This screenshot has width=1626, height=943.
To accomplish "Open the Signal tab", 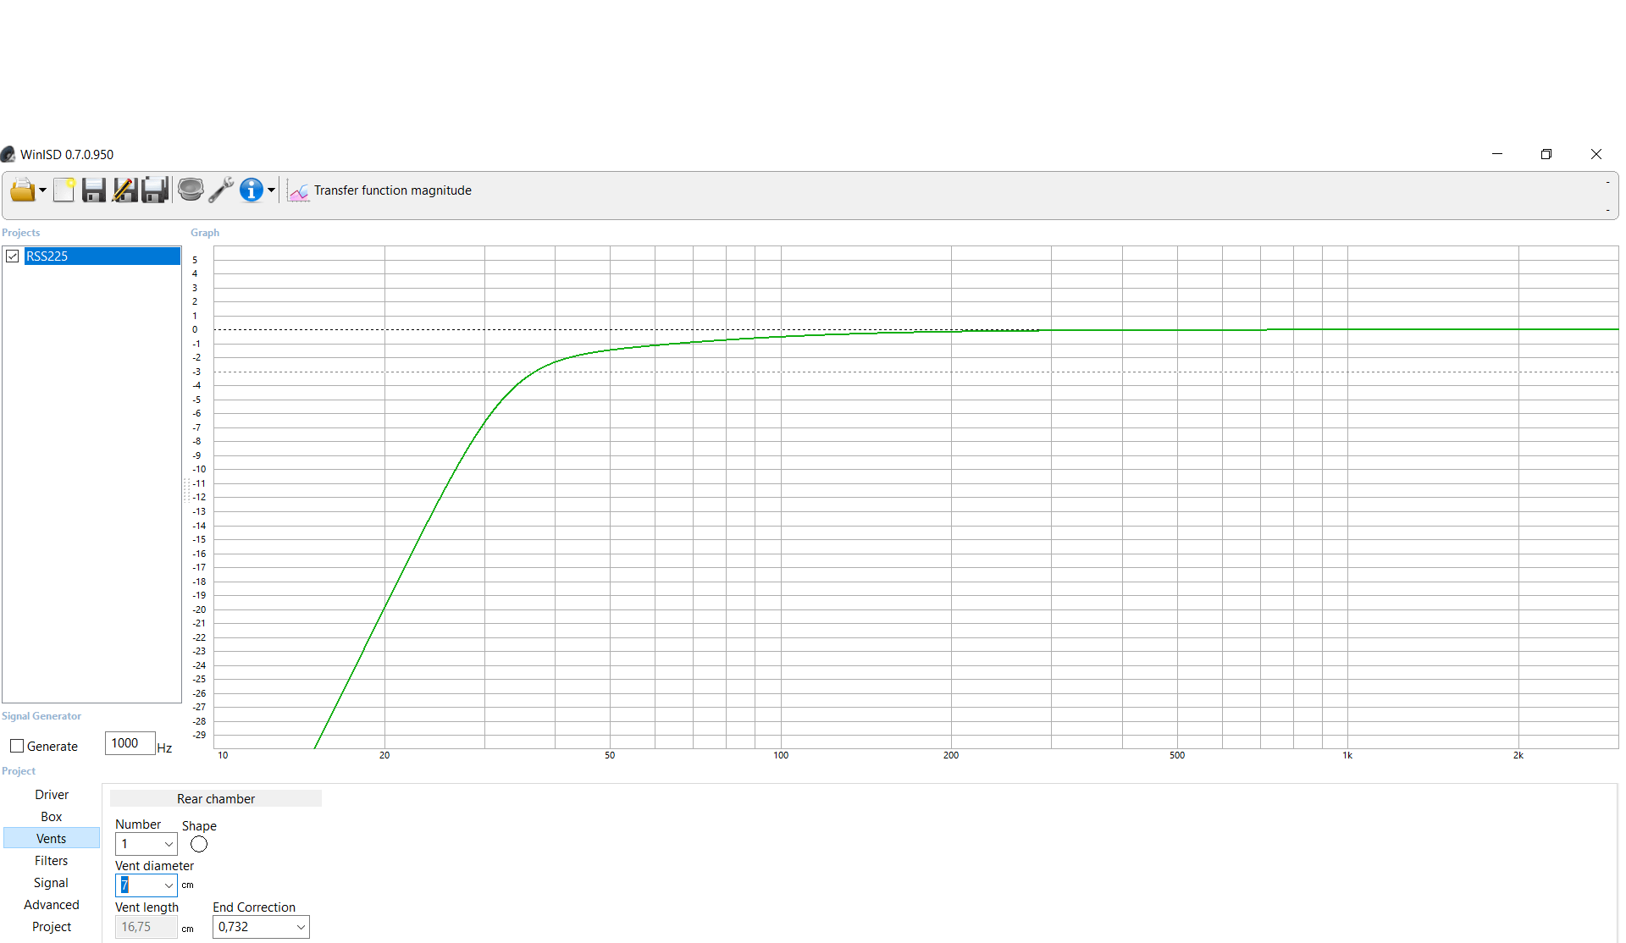I will click(x=52, y=883).
